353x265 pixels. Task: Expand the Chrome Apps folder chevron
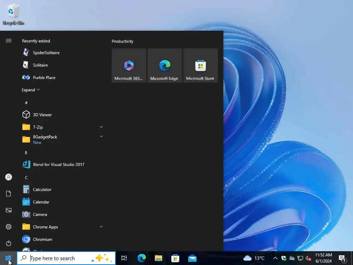(x=101, y=227)
